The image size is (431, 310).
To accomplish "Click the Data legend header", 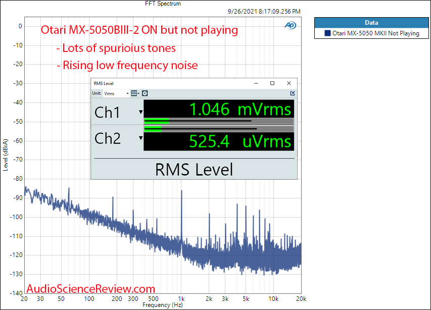I will click(x=371, y=23).
